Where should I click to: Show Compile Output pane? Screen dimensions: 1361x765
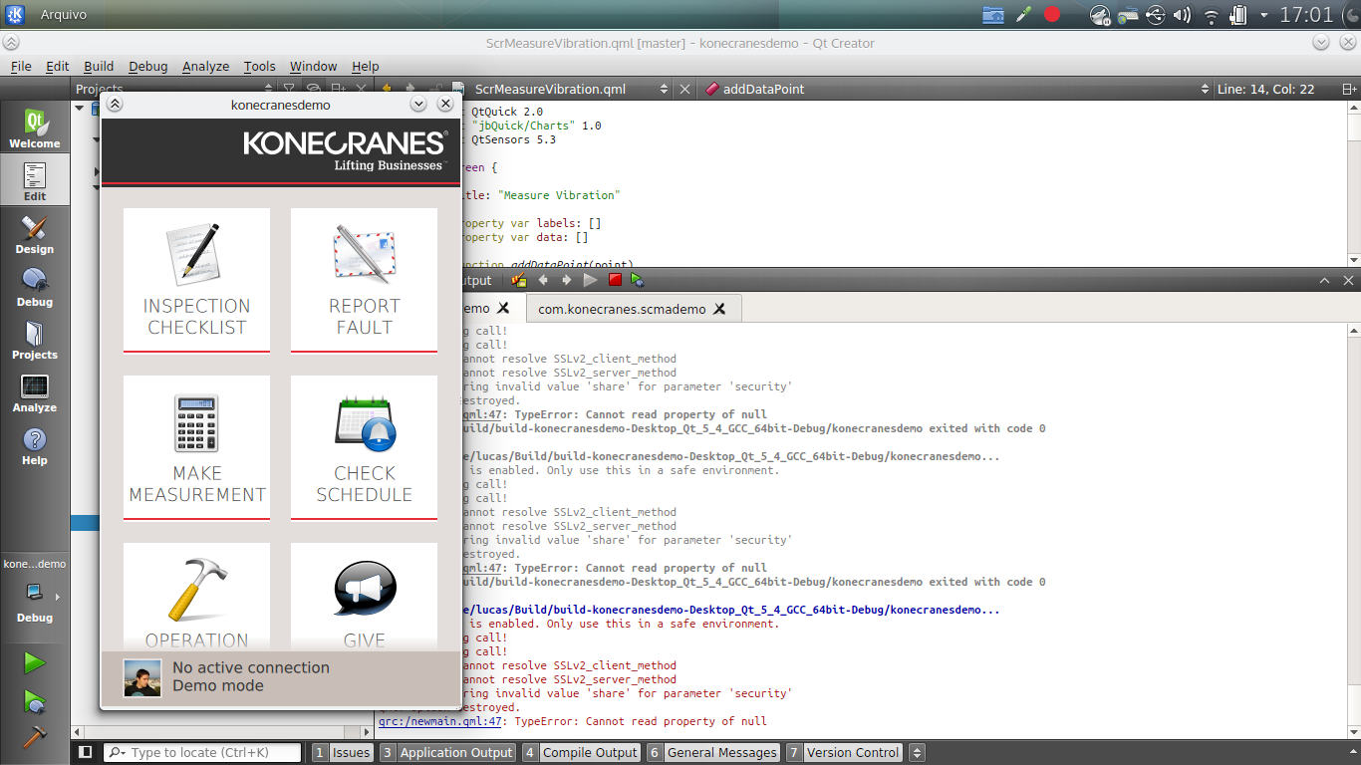tap(581, 753)
